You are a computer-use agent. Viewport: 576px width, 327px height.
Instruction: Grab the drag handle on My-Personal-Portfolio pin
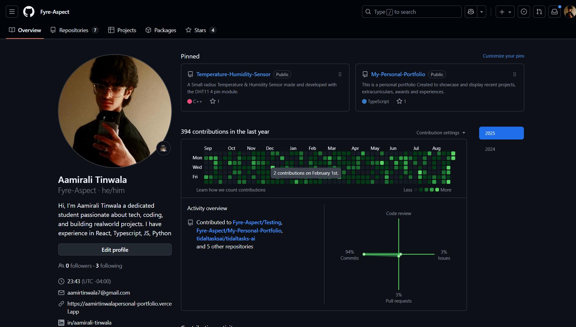click(x=515, y=74)
